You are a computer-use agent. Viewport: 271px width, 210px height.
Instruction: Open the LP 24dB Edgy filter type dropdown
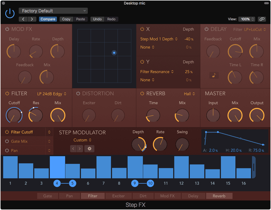(x=50, y=94)
